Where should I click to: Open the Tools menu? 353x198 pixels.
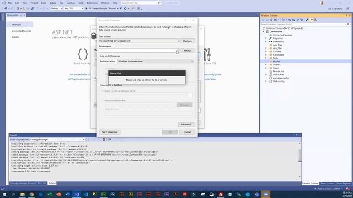81,3
